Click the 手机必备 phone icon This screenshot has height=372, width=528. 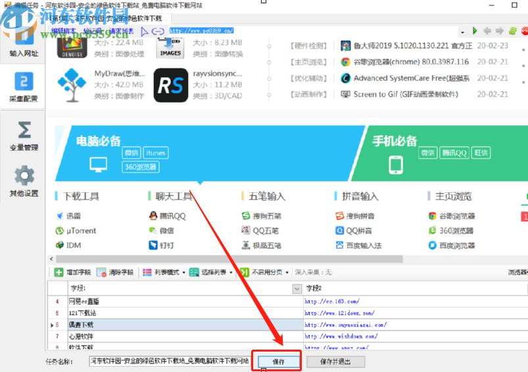(x=396, y=165)
